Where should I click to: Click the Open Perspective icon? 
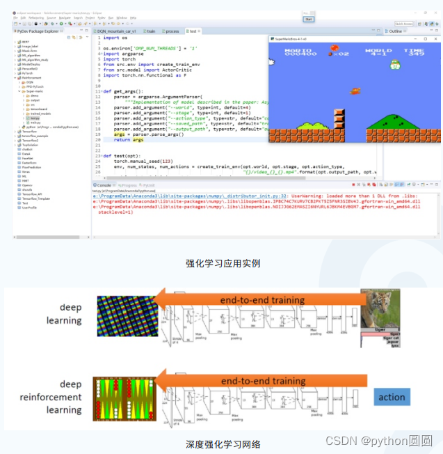point(419,24)
